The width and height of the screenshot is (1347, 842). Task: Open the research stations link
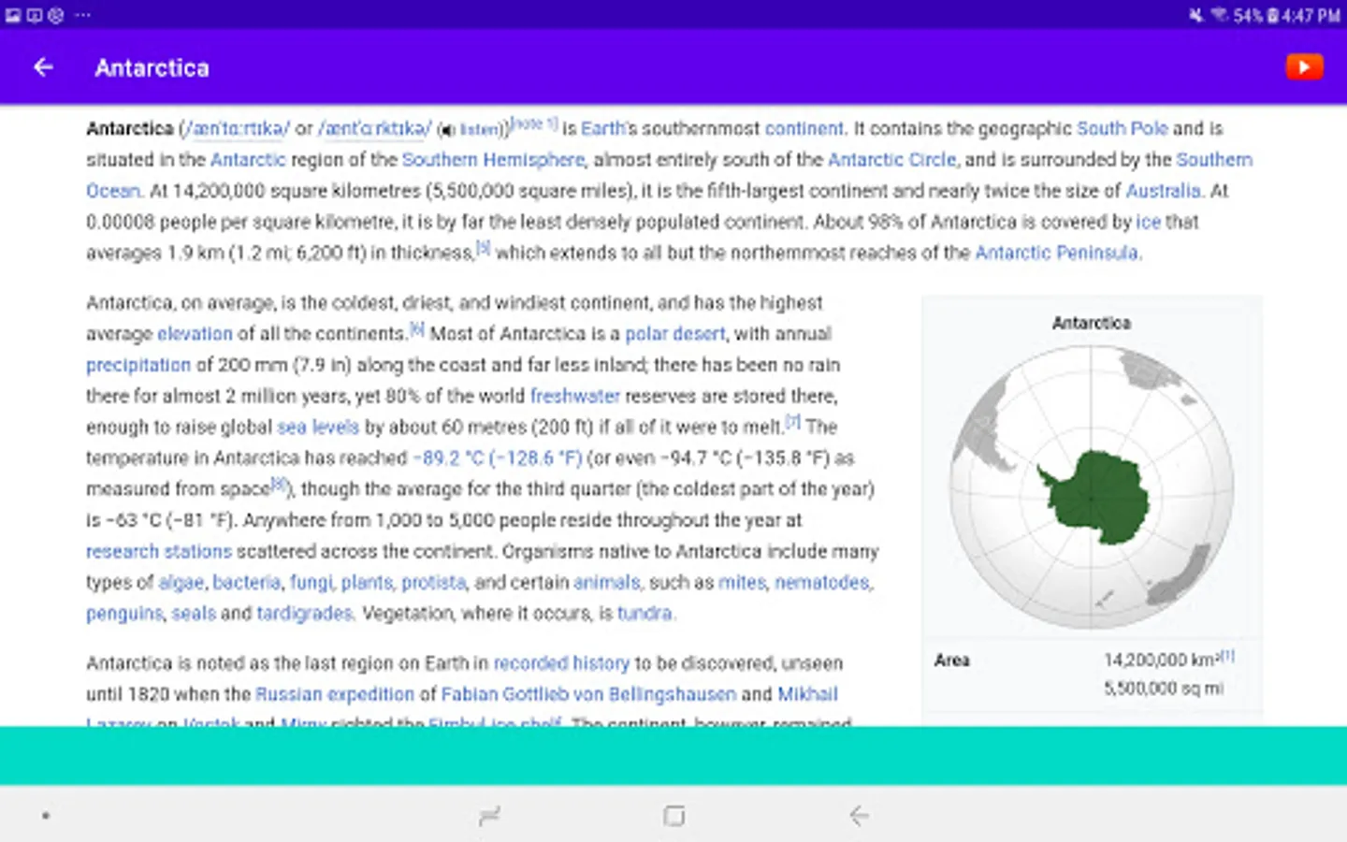[x=159, y=551]
